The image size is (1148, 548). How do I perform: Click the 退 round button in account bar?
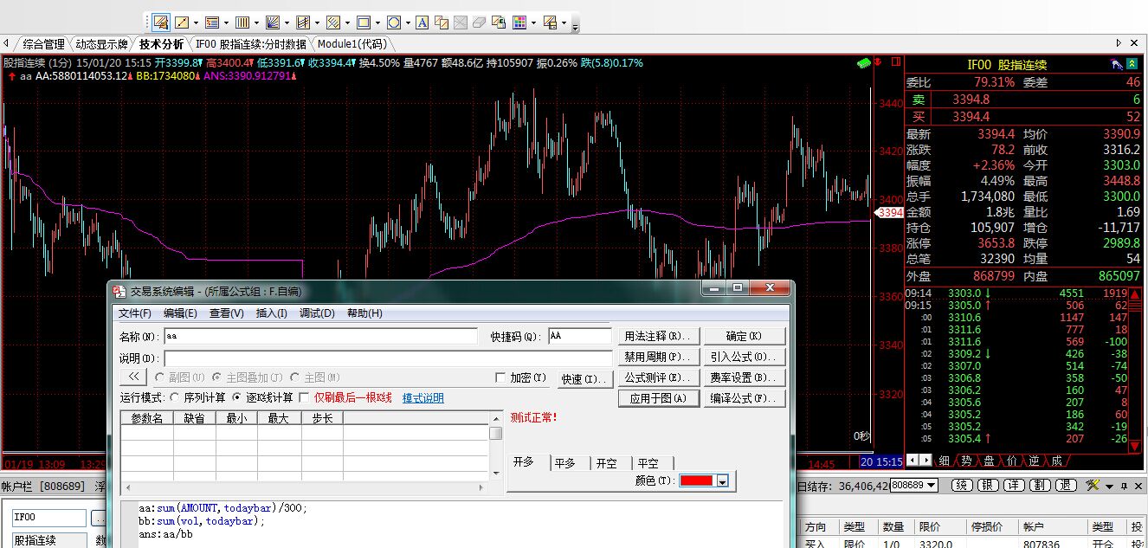(1067, 485)
